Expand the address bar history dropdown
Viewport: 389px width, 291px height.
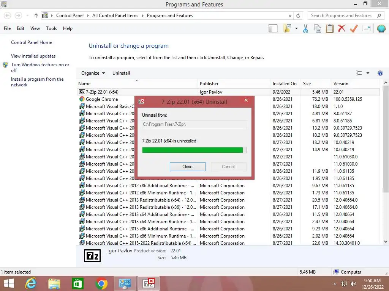290,16
